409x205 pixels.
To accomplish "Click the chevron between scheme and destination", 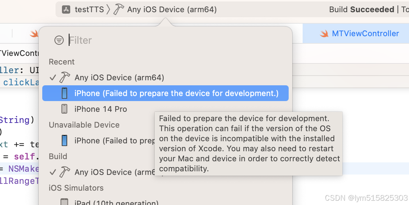I will 109,10.
